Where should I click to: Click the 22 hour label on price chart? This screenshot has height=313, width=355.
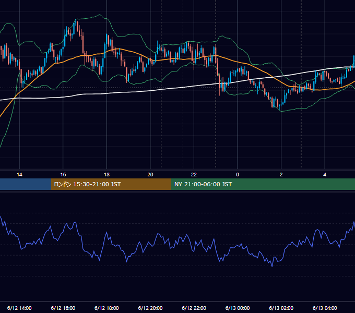(194, 175)
